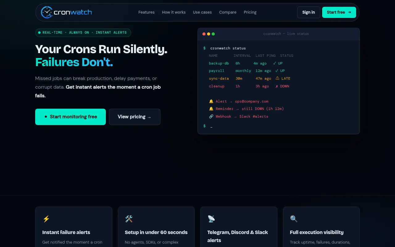Click the cleanup job name

click(217, 86)
